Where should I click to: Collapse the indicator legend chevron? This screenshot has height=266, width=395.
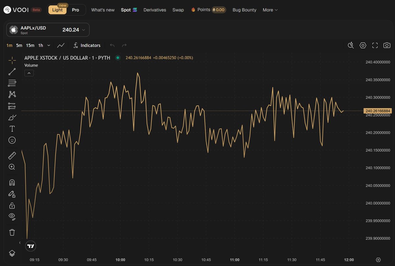(x=29, y=73)
